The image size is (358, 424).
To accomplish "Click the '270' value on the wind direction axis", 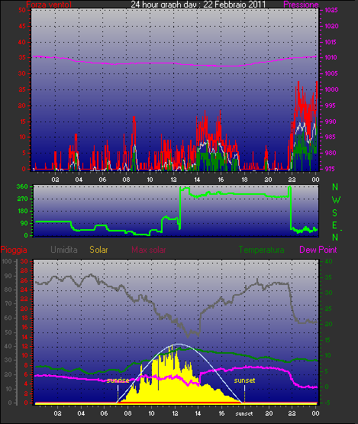I will click(x=22, y=199).
